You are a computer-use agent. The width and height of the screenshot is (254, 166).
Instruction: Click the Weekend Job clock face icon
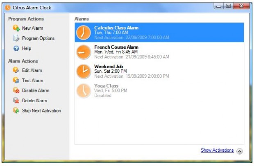[x=84, y=72]
